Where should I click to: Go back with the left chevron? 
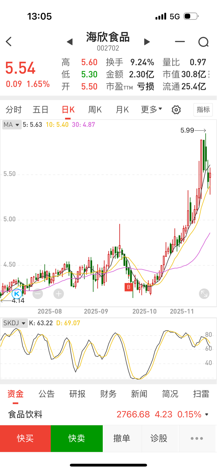9,42
